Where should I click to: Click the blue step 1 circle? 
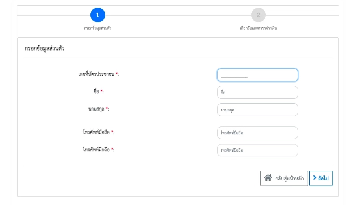point(98,15)
